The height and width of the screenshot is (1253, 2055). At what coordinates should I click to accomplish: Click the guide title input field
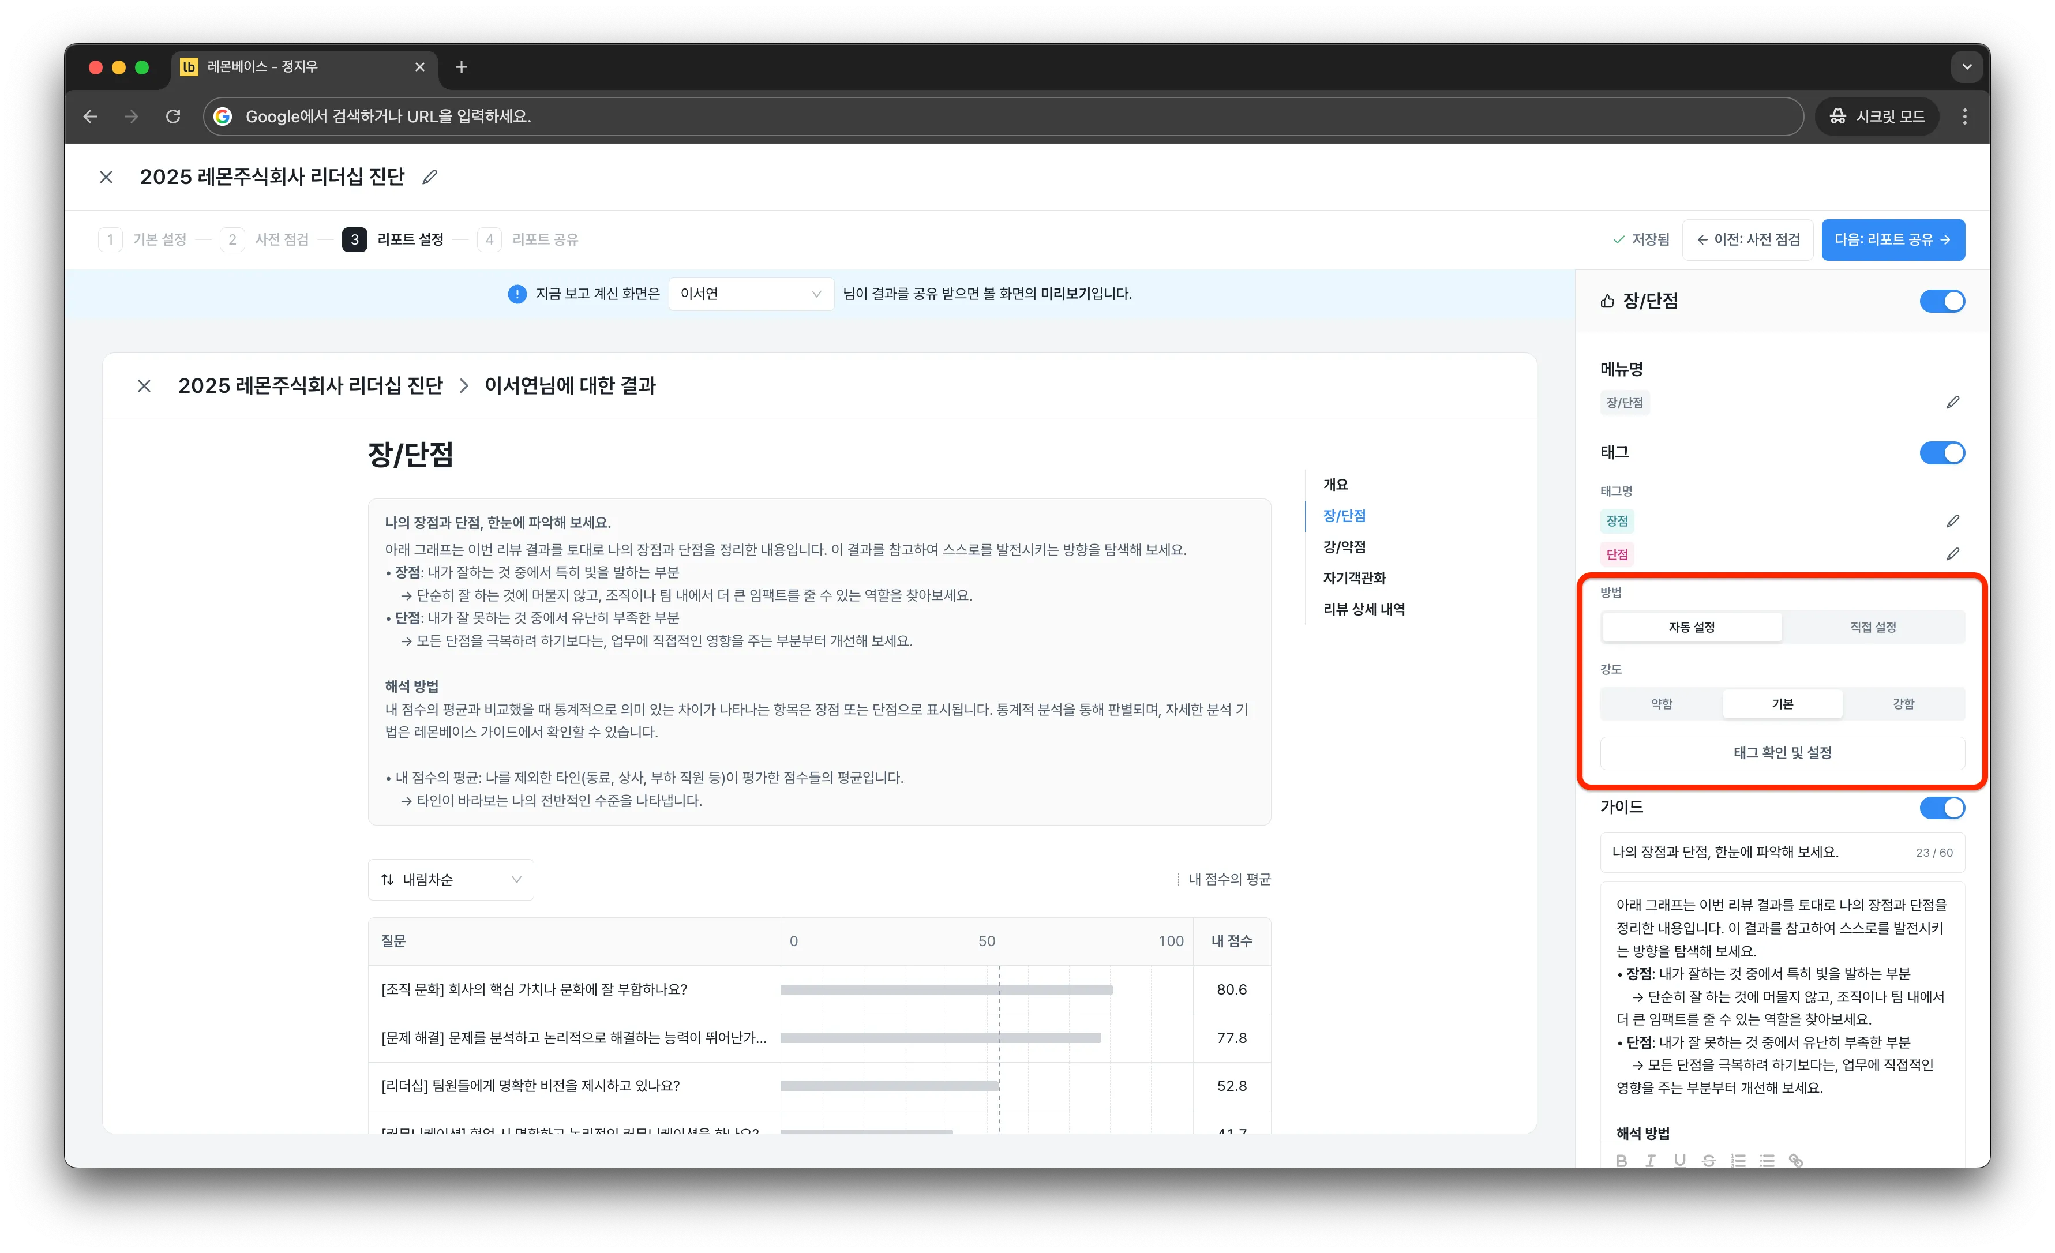click(x=1782, y=851)
